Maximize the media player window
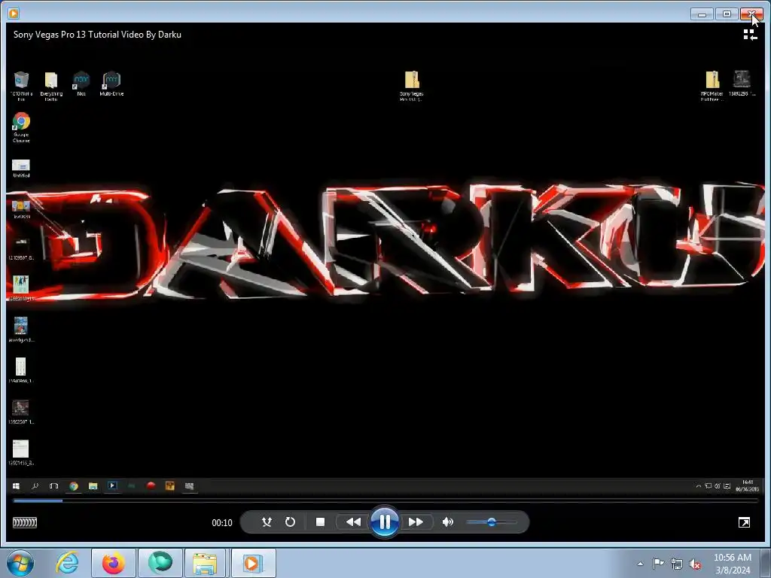 point(727,14)
